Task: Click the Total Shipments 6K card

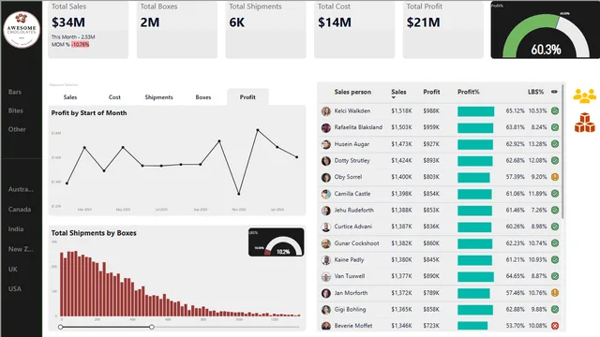Action: pos(265,29)
